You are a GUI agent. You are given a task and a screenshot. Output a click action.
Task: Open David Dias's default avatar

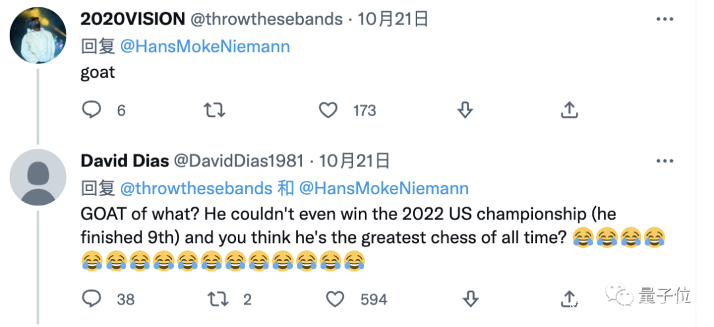pyautogui.click(x=38, y=178)
